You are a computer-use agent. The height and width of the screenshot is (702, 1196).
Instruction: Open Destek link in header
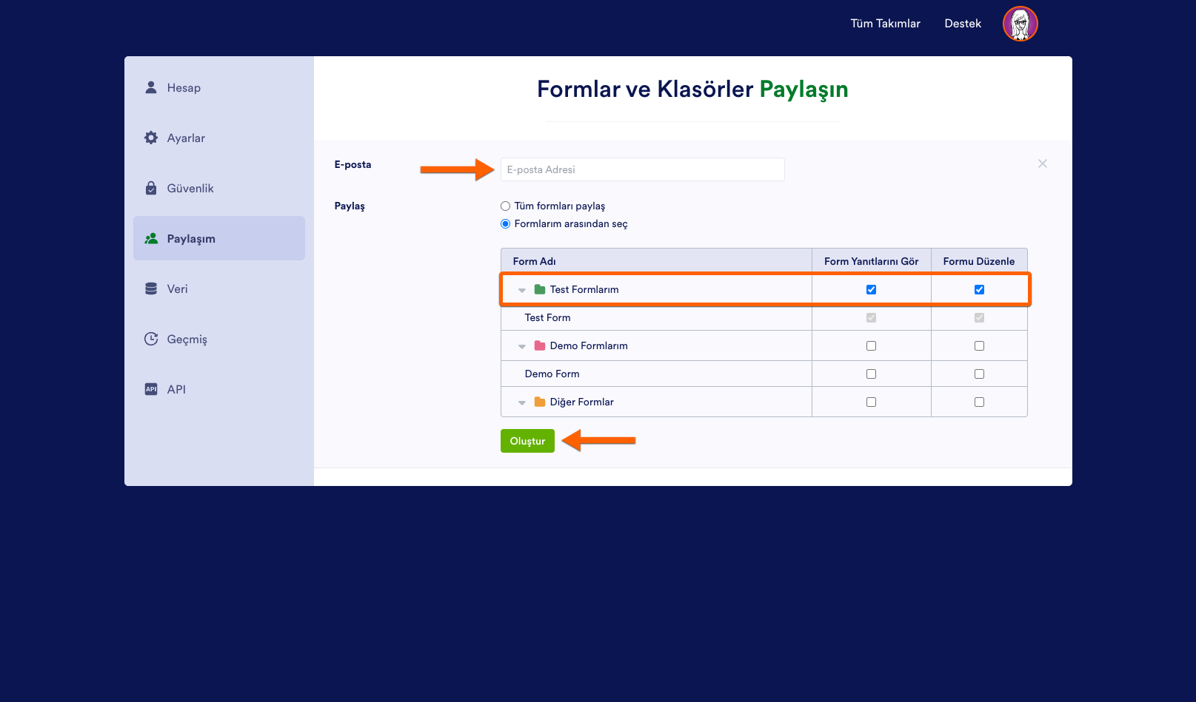tap(963, 24)
